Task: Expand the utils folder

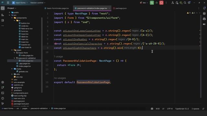Action: pyautogui.click(x=12, y=74)
